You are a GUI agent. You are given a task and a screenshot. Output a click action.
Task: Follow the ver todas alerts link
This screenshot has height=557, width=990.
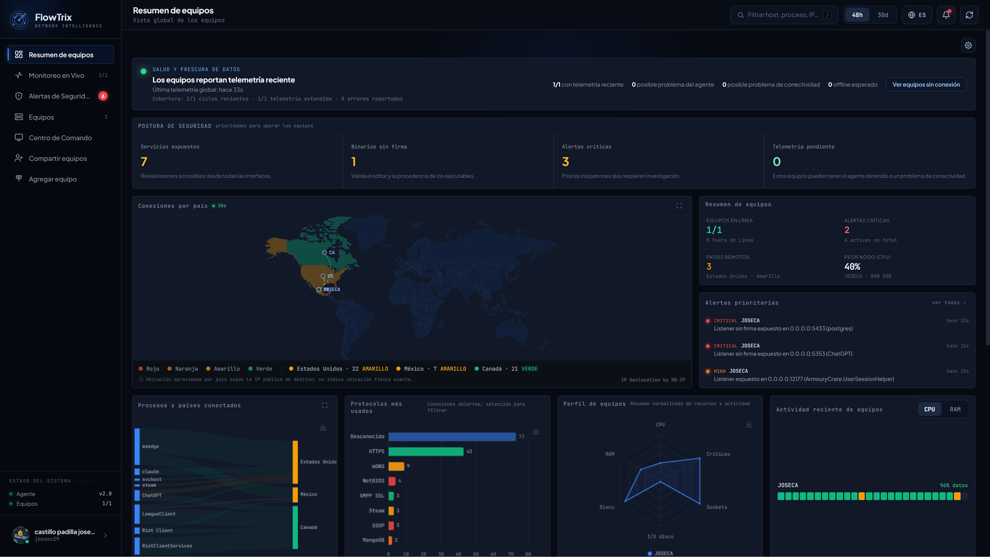coord(949,303)
